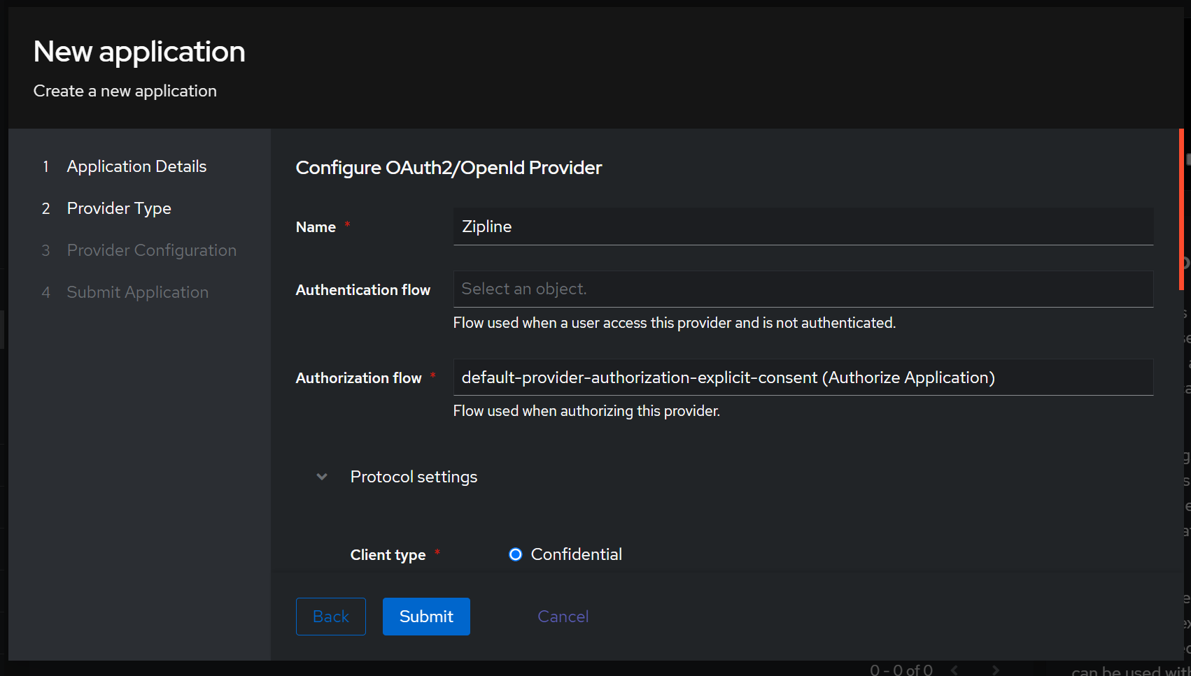Viewport: 1191px width, 676px height.
Task: Select the Provider Type step
Action: pos(119,208)
